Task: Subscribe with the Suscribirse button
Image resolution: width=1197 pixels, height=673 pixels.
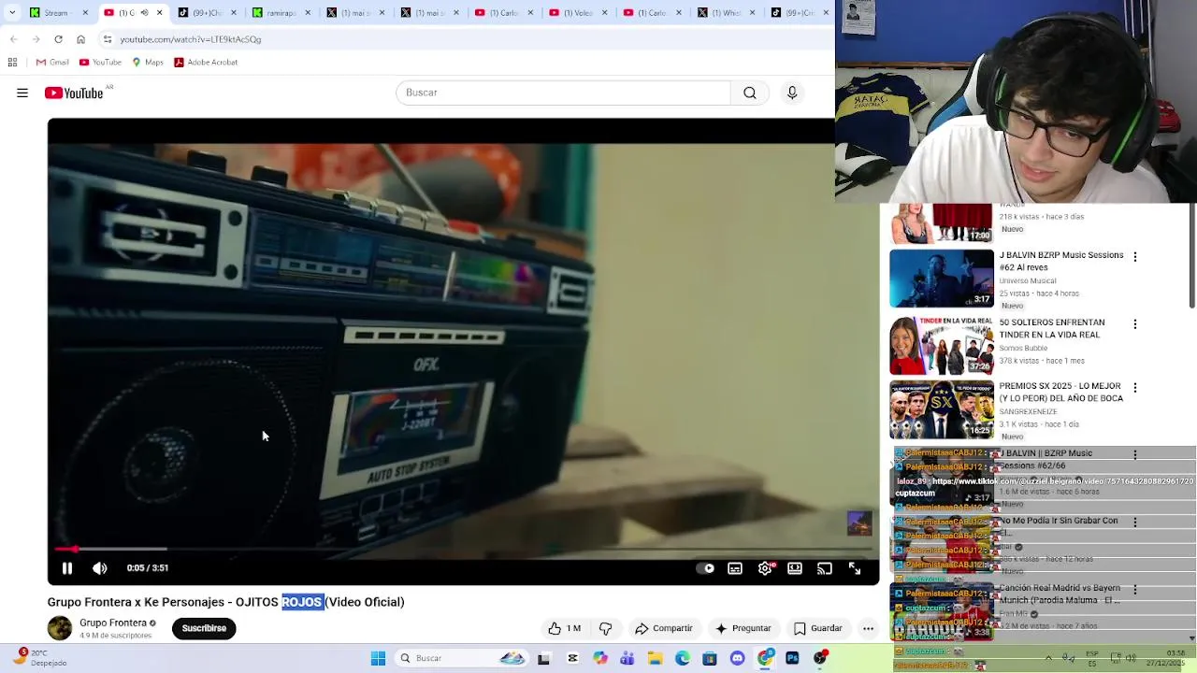Action: 204,628
